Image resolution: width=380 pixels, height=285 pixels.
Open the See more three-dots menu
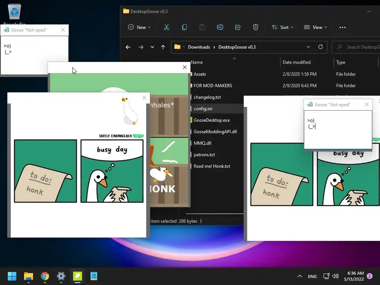(343, 27)
